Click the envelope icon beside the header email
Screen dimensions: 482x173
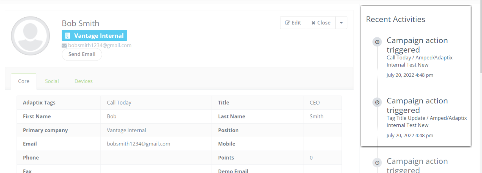tap(64, 46)
